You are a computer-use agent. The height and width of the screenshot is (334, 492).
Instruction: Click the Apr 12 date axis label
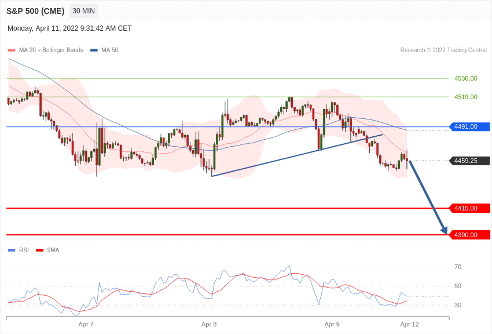409,324
